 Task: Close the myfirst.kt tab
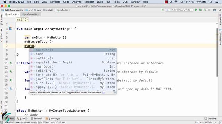[18, 14]
